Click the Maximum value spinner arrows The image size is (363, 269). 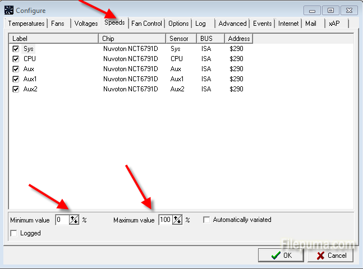coord(177,220)
